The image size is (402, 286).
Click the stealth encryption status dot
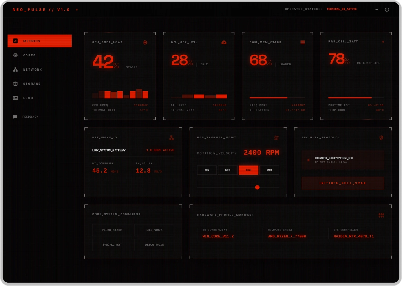(309, 160)
